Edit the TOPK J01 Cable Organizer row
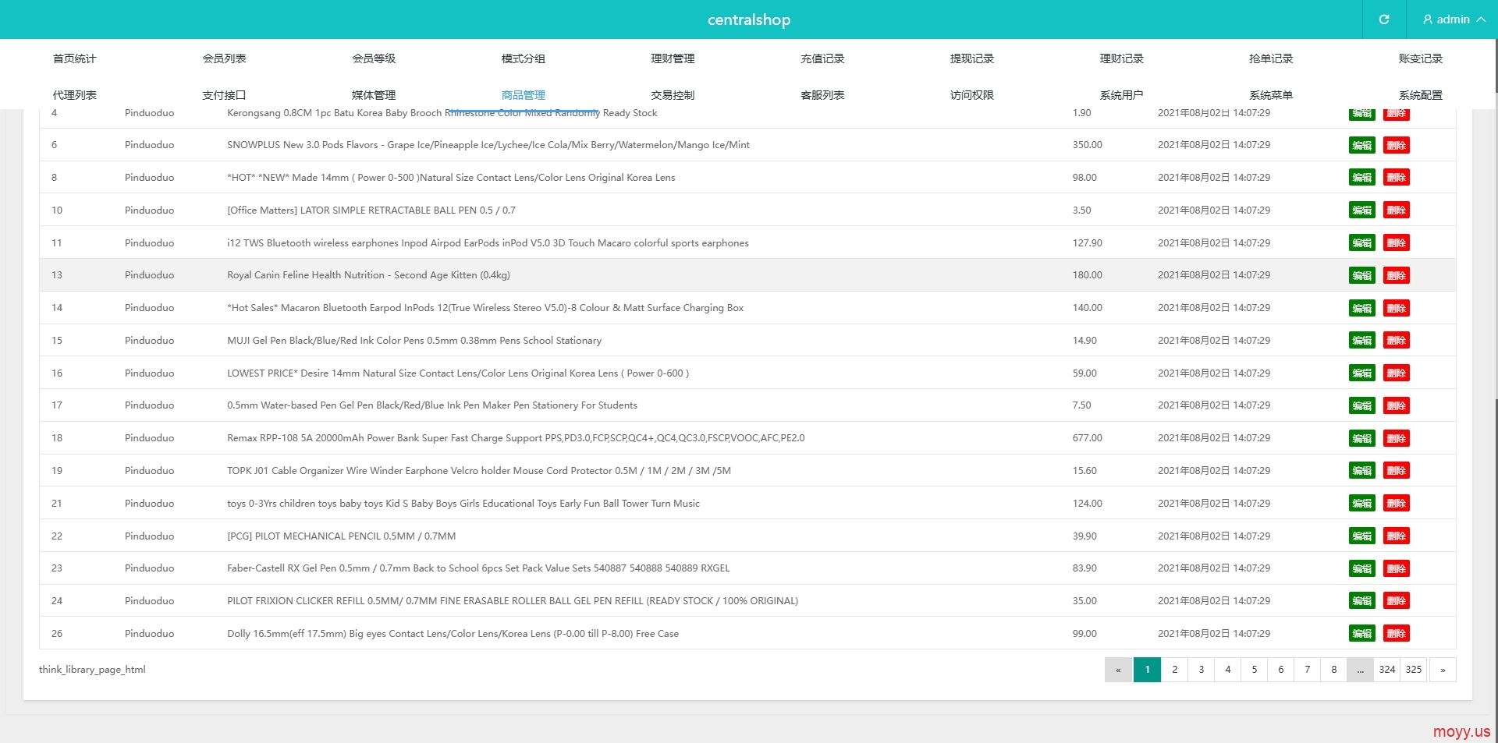This screenshot has height=743, width=1498. coord(1362,471)
